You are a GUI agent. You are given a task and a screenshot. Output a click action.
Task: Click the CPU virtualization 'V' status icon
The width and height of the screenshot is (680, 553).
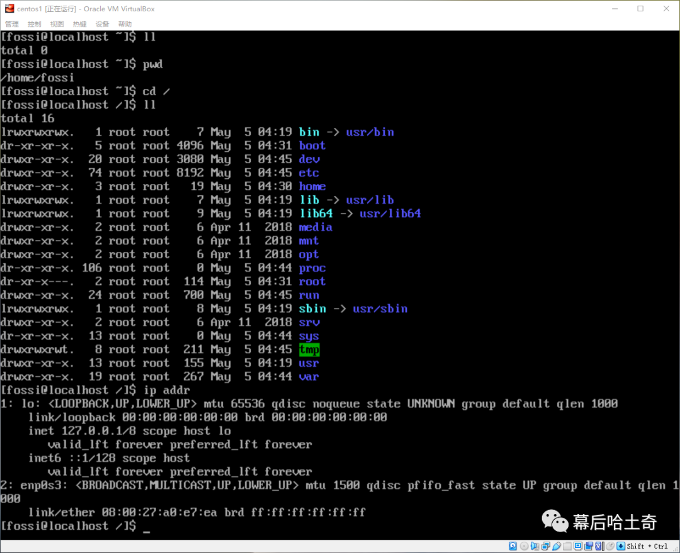[599, 546]
